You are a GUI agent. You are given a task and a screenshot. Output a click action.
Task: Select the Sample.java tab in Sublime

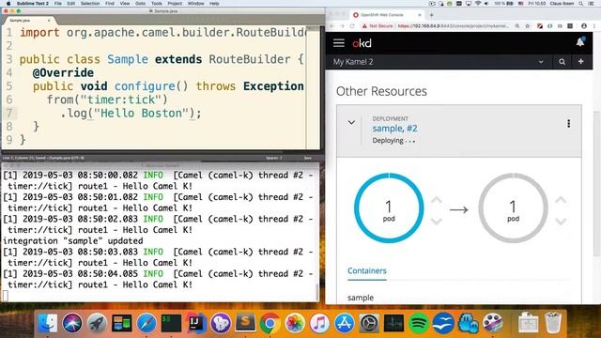(x=29, y=20)
